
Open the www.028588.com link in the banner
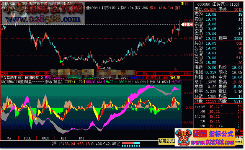click(212, 142)
